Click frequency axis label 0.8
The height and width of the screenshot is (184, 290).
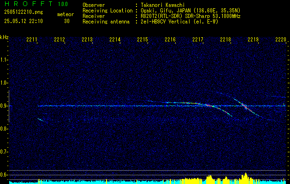point(3,129)
